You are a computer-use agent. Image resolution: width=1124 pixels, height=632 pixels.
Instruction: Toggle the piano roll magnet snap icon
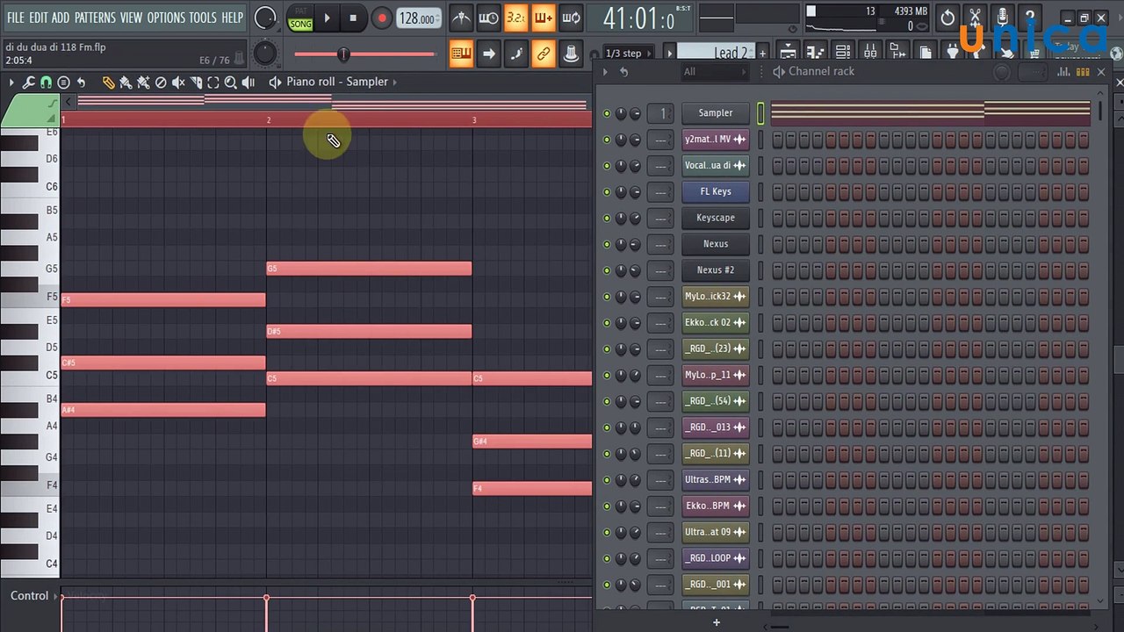pyautogui.click(x=46, y=83)
